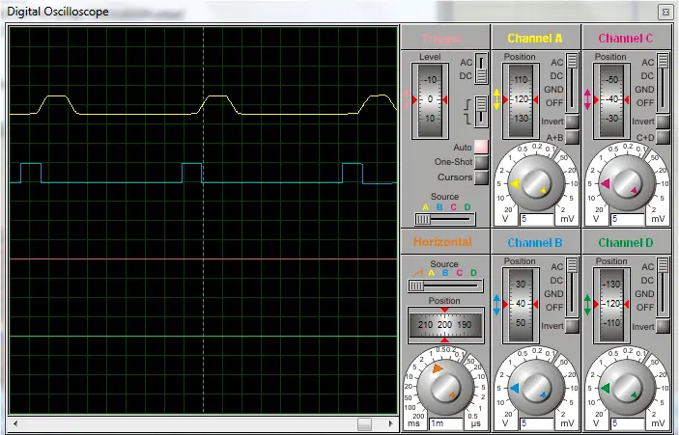Click the Channel D volts-per-division field
This screenshot has width=679, height=435.
(x=628, y=423)
